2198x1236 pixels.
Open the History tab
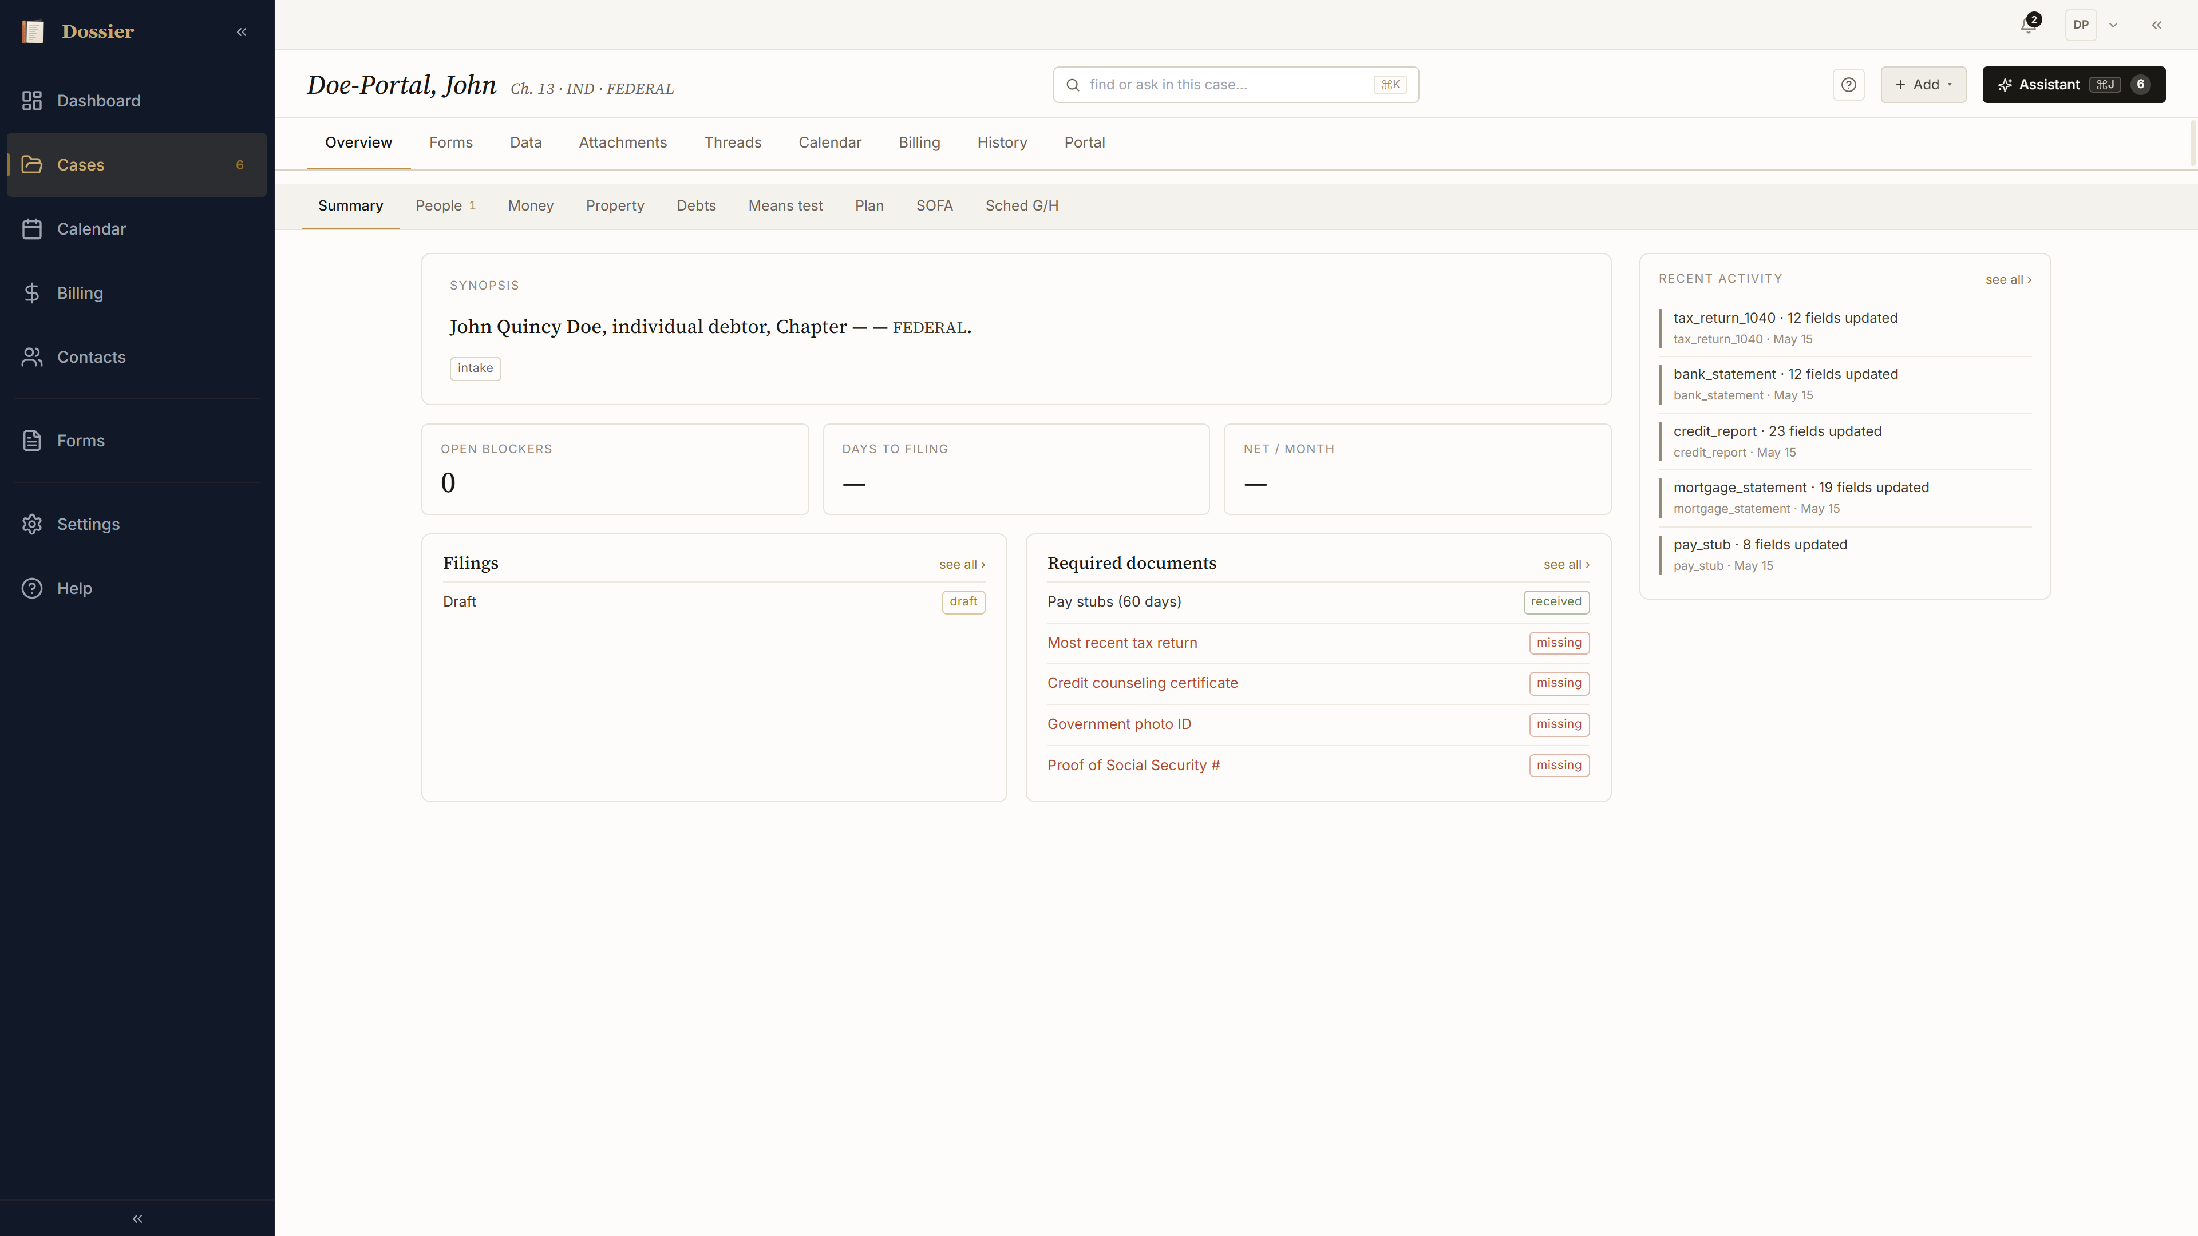coord(1002,142)
